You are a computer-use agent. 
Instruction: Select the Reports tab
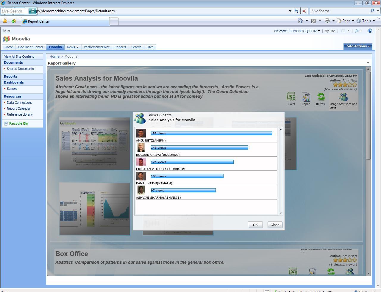(120, 47)
